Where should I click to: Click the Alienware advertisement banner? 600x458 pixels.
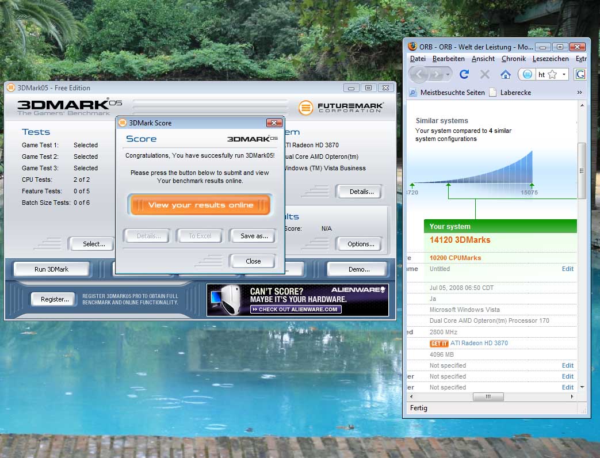298,300
